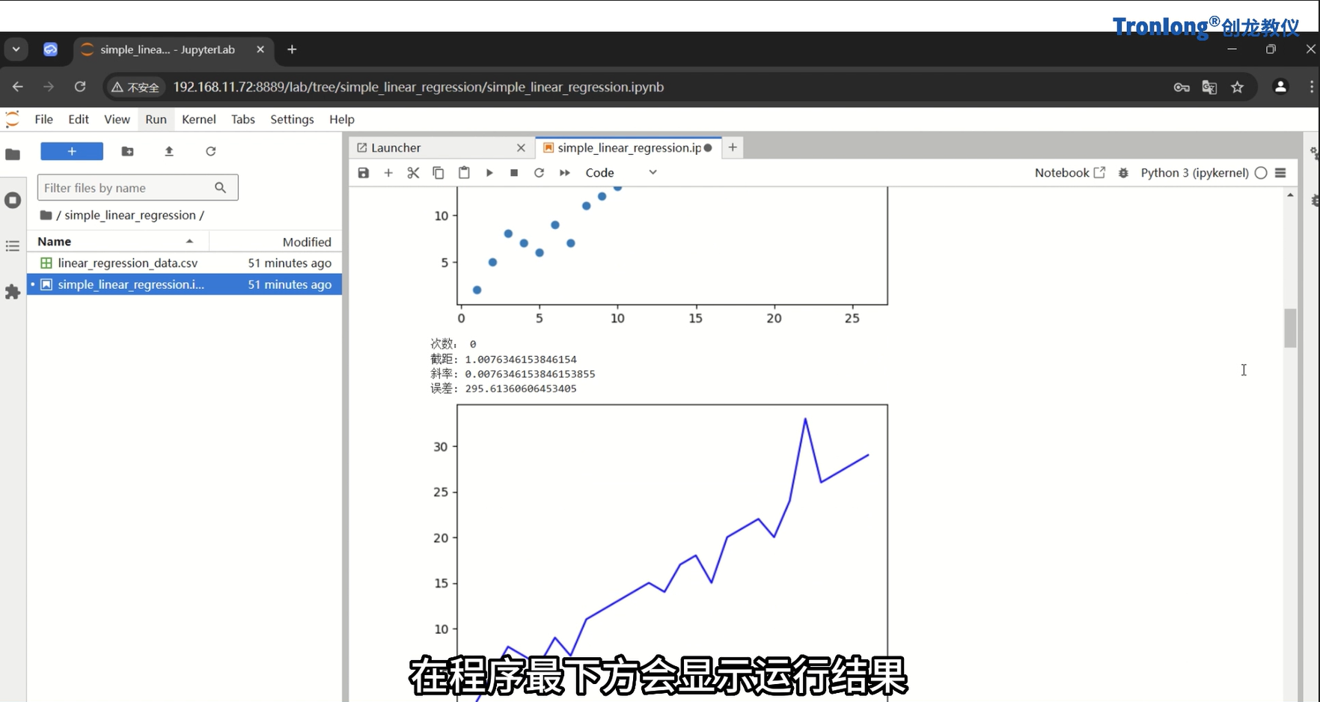1320x702 pixels.
Task: Select linear_regression_data.csv file
Action: coord(184,263)
